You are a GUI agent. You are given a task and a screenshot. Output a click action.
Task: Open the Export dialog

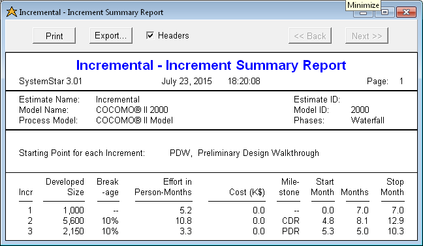pos(111,36)
